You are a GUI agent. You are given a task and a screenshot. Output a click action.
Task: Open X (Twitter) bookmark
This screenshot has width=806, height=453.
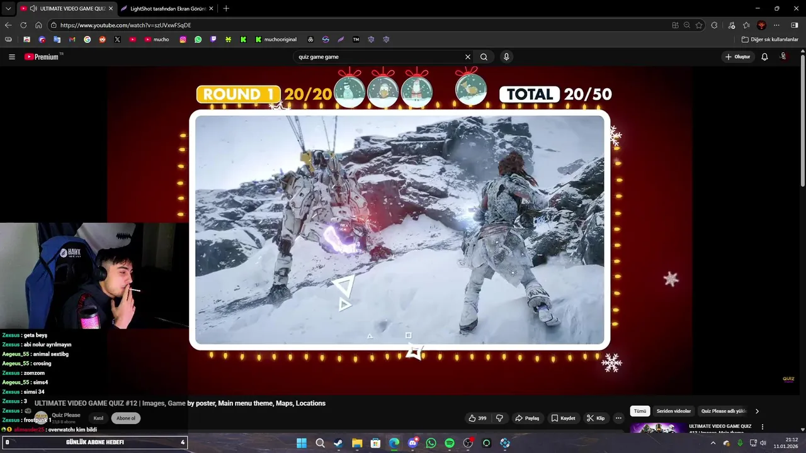[117, 39]
